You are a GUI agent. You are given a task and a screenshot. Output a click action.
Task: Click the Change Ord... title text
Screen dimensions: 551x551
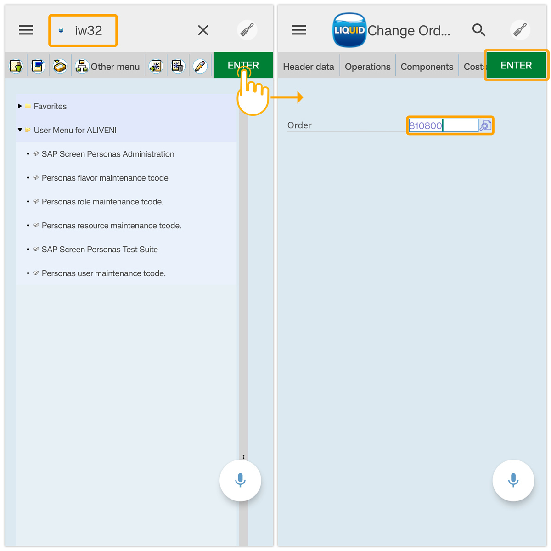(409, 30)
